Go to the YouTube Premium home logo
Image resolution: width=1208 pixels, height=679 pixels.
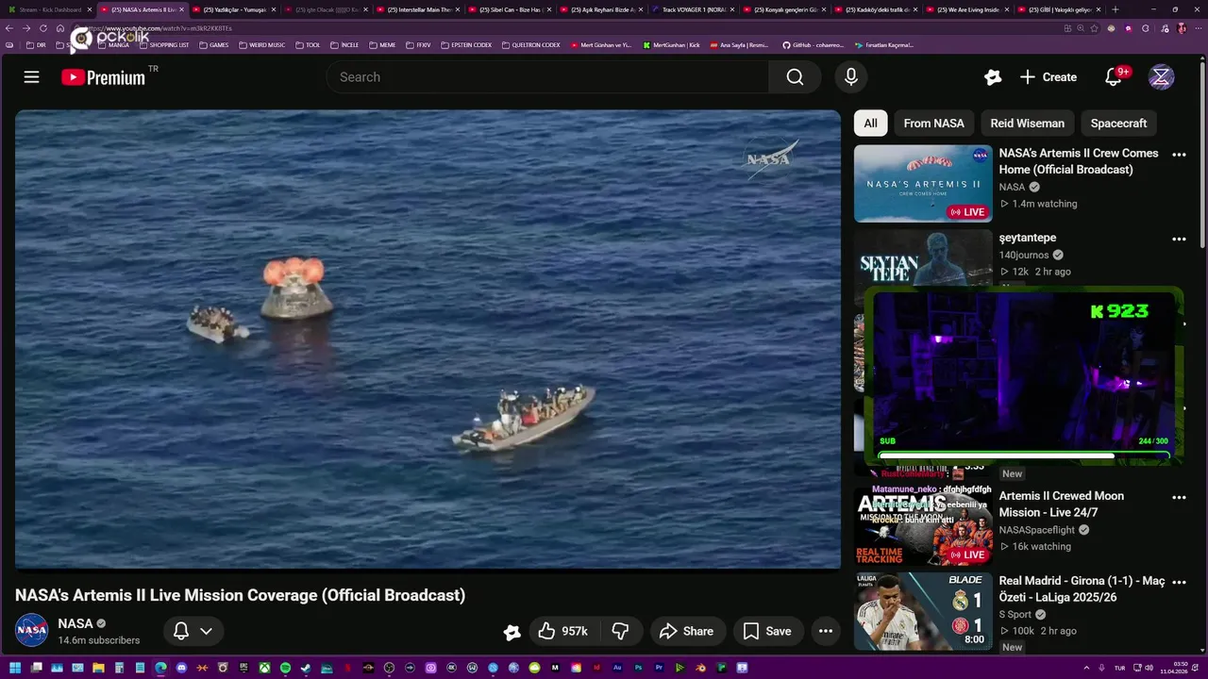click(104, 77)
